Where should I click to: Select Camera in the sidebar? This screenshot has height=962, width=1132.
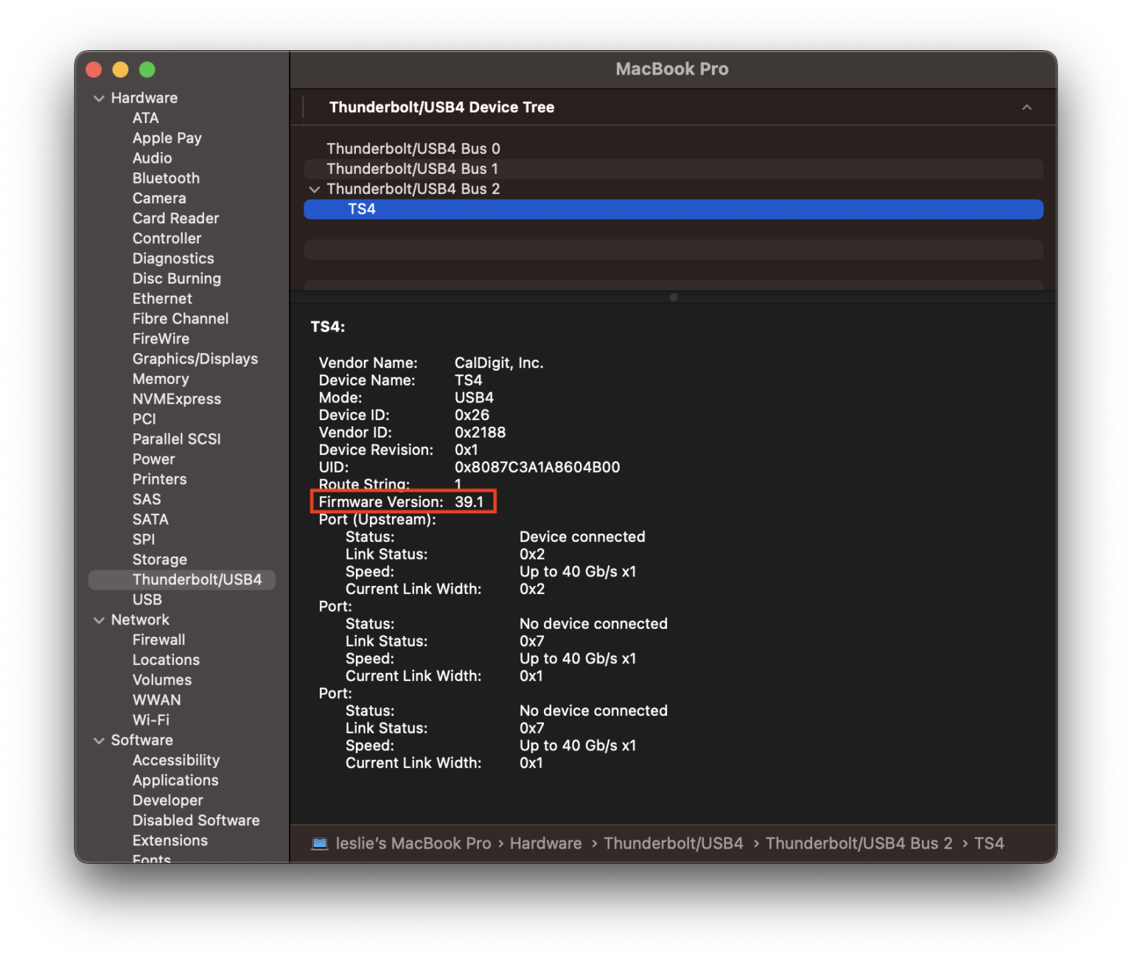158,198
